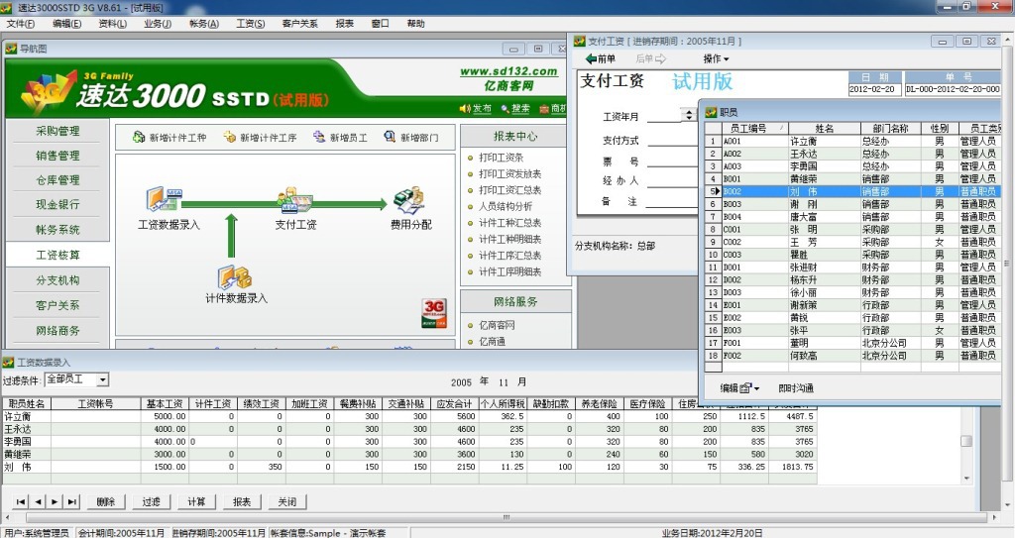The width and height of the screenshot is (1015, 538).
Task: Select 现金银行 in sidebar
Action: (57, 204)
